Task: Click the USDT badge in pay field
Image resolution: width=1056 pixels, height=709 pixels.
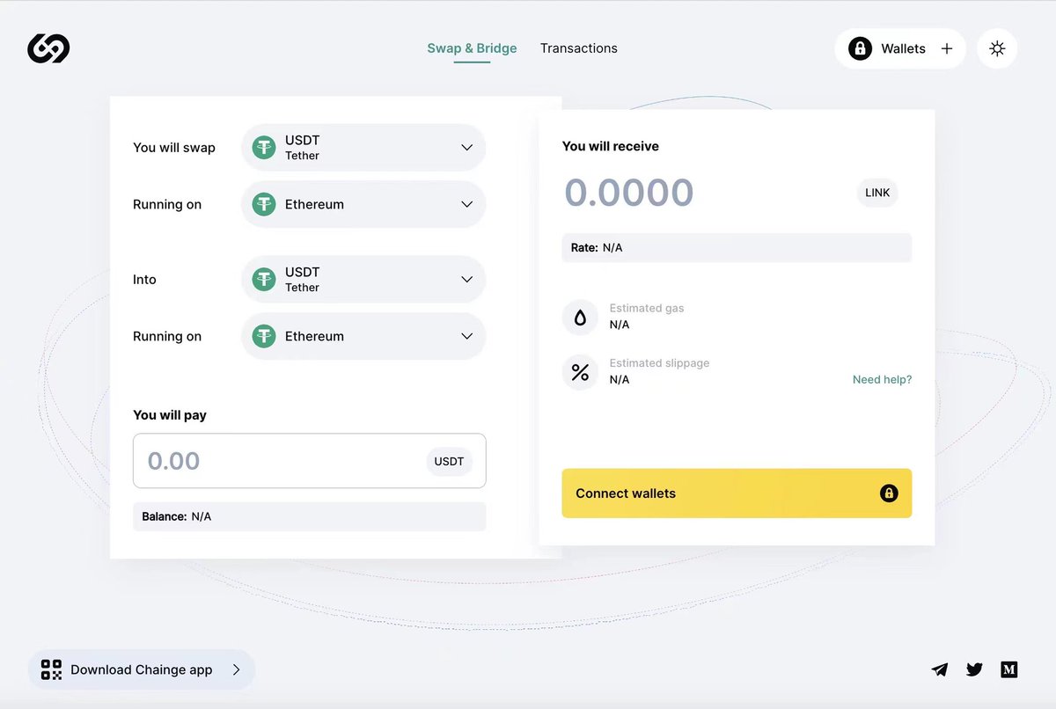Action: click(x=449, y=461)
